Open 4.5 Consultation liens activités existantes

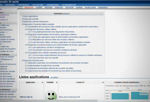click(46, 53)
